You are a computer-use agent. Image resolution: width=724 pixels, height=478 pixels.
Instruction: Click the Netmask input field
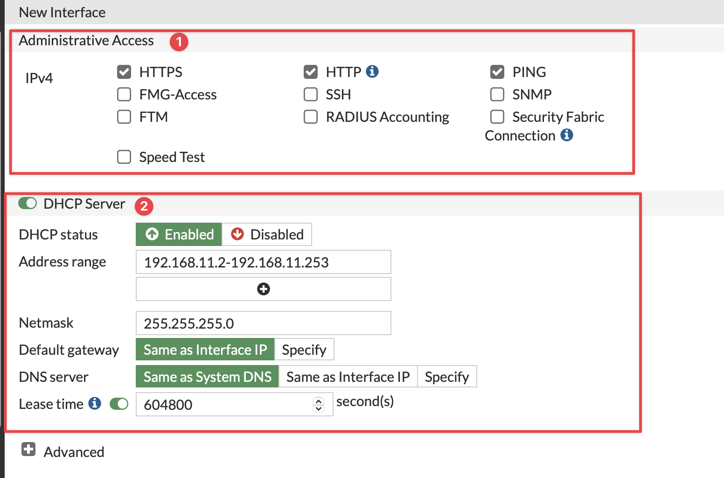tap(264, 323)
